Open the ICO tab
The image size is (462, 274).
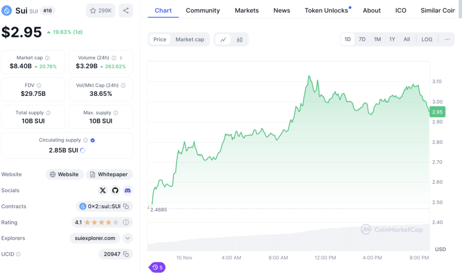pyautogui.click(x=401, y=10)
